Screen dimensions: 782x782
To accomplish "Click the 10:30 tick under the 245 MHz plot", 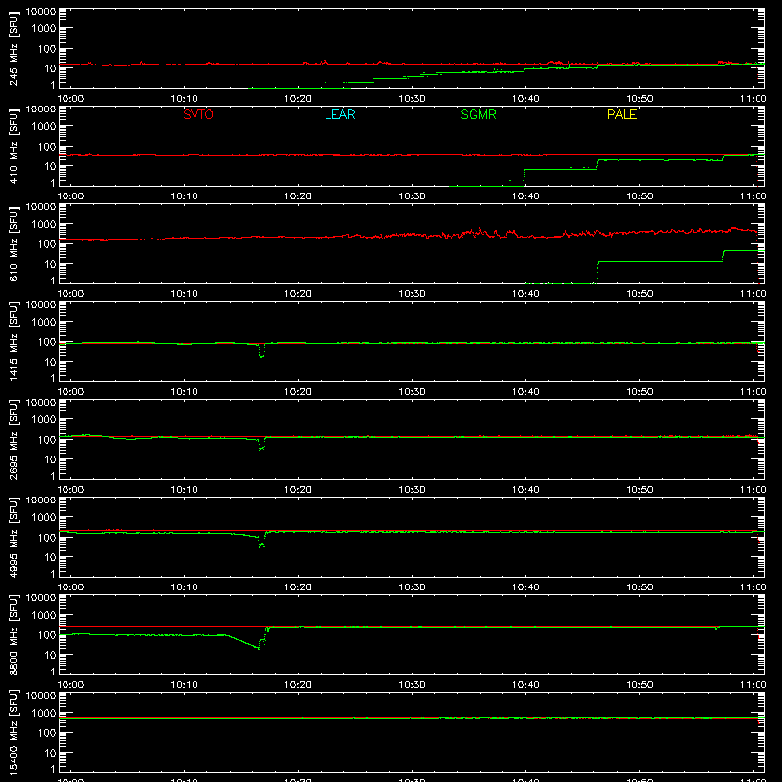I will [x=412, y=99].
